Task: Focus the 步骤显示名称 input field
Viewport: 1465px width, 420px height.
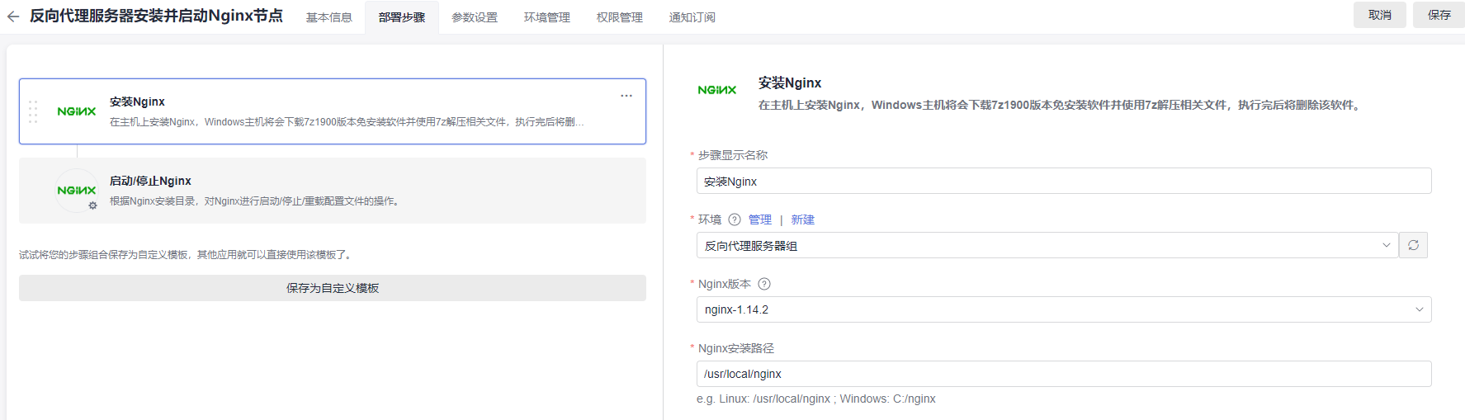Action: click(x=1064, y=181)
